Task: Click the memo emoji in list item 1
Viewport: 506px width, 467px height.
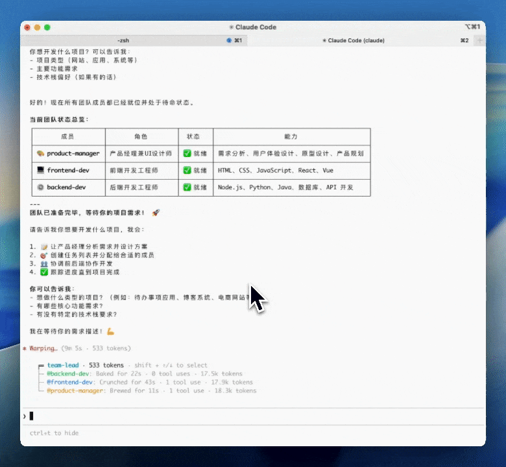Action: click(44, 247)
